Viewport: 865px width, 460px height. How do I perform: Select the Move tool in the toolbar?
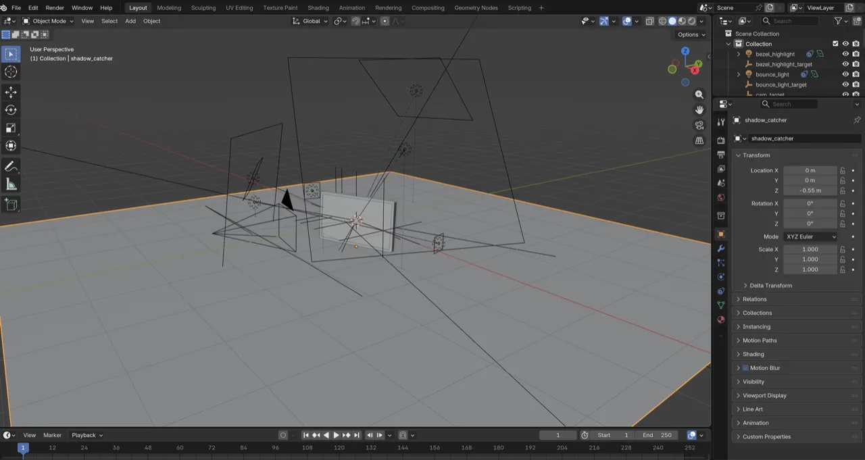pyautogui.click(x=11, y=92)
